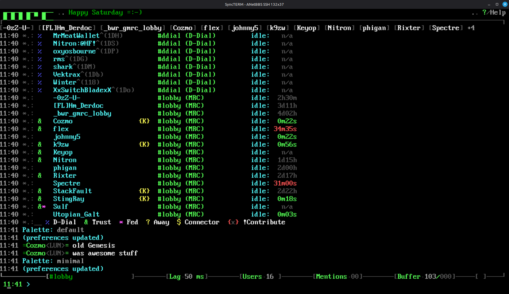Click the username Utopian_Galt in the list
This screenshot has height=294, width=509.
76,214
